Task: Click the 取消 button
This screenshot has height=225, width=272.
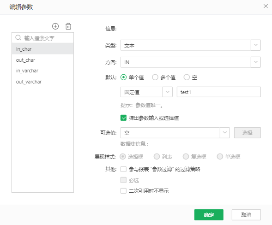Action: (x=246, y=215)
